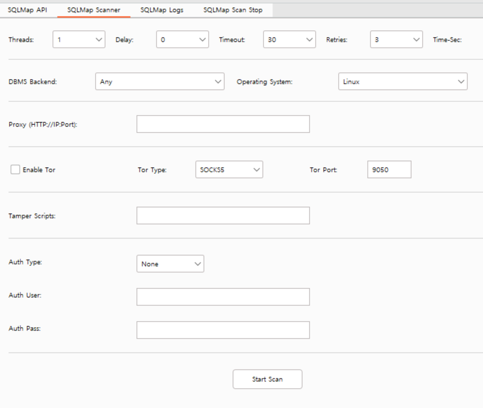Click the Auth User input field
This screenshot has width=483, height=408.
point(223,297)
